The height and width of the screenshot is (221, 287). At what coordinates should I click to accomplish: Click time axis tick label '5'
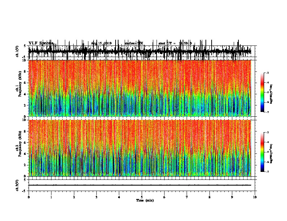pyautogui.click(x=142, y=197)
